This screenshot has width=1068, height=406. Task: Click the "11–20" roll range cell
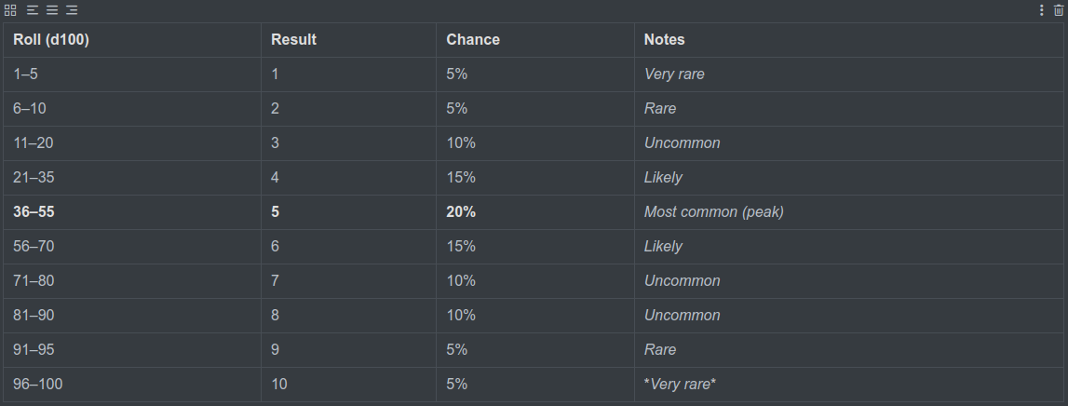[34, 143]
